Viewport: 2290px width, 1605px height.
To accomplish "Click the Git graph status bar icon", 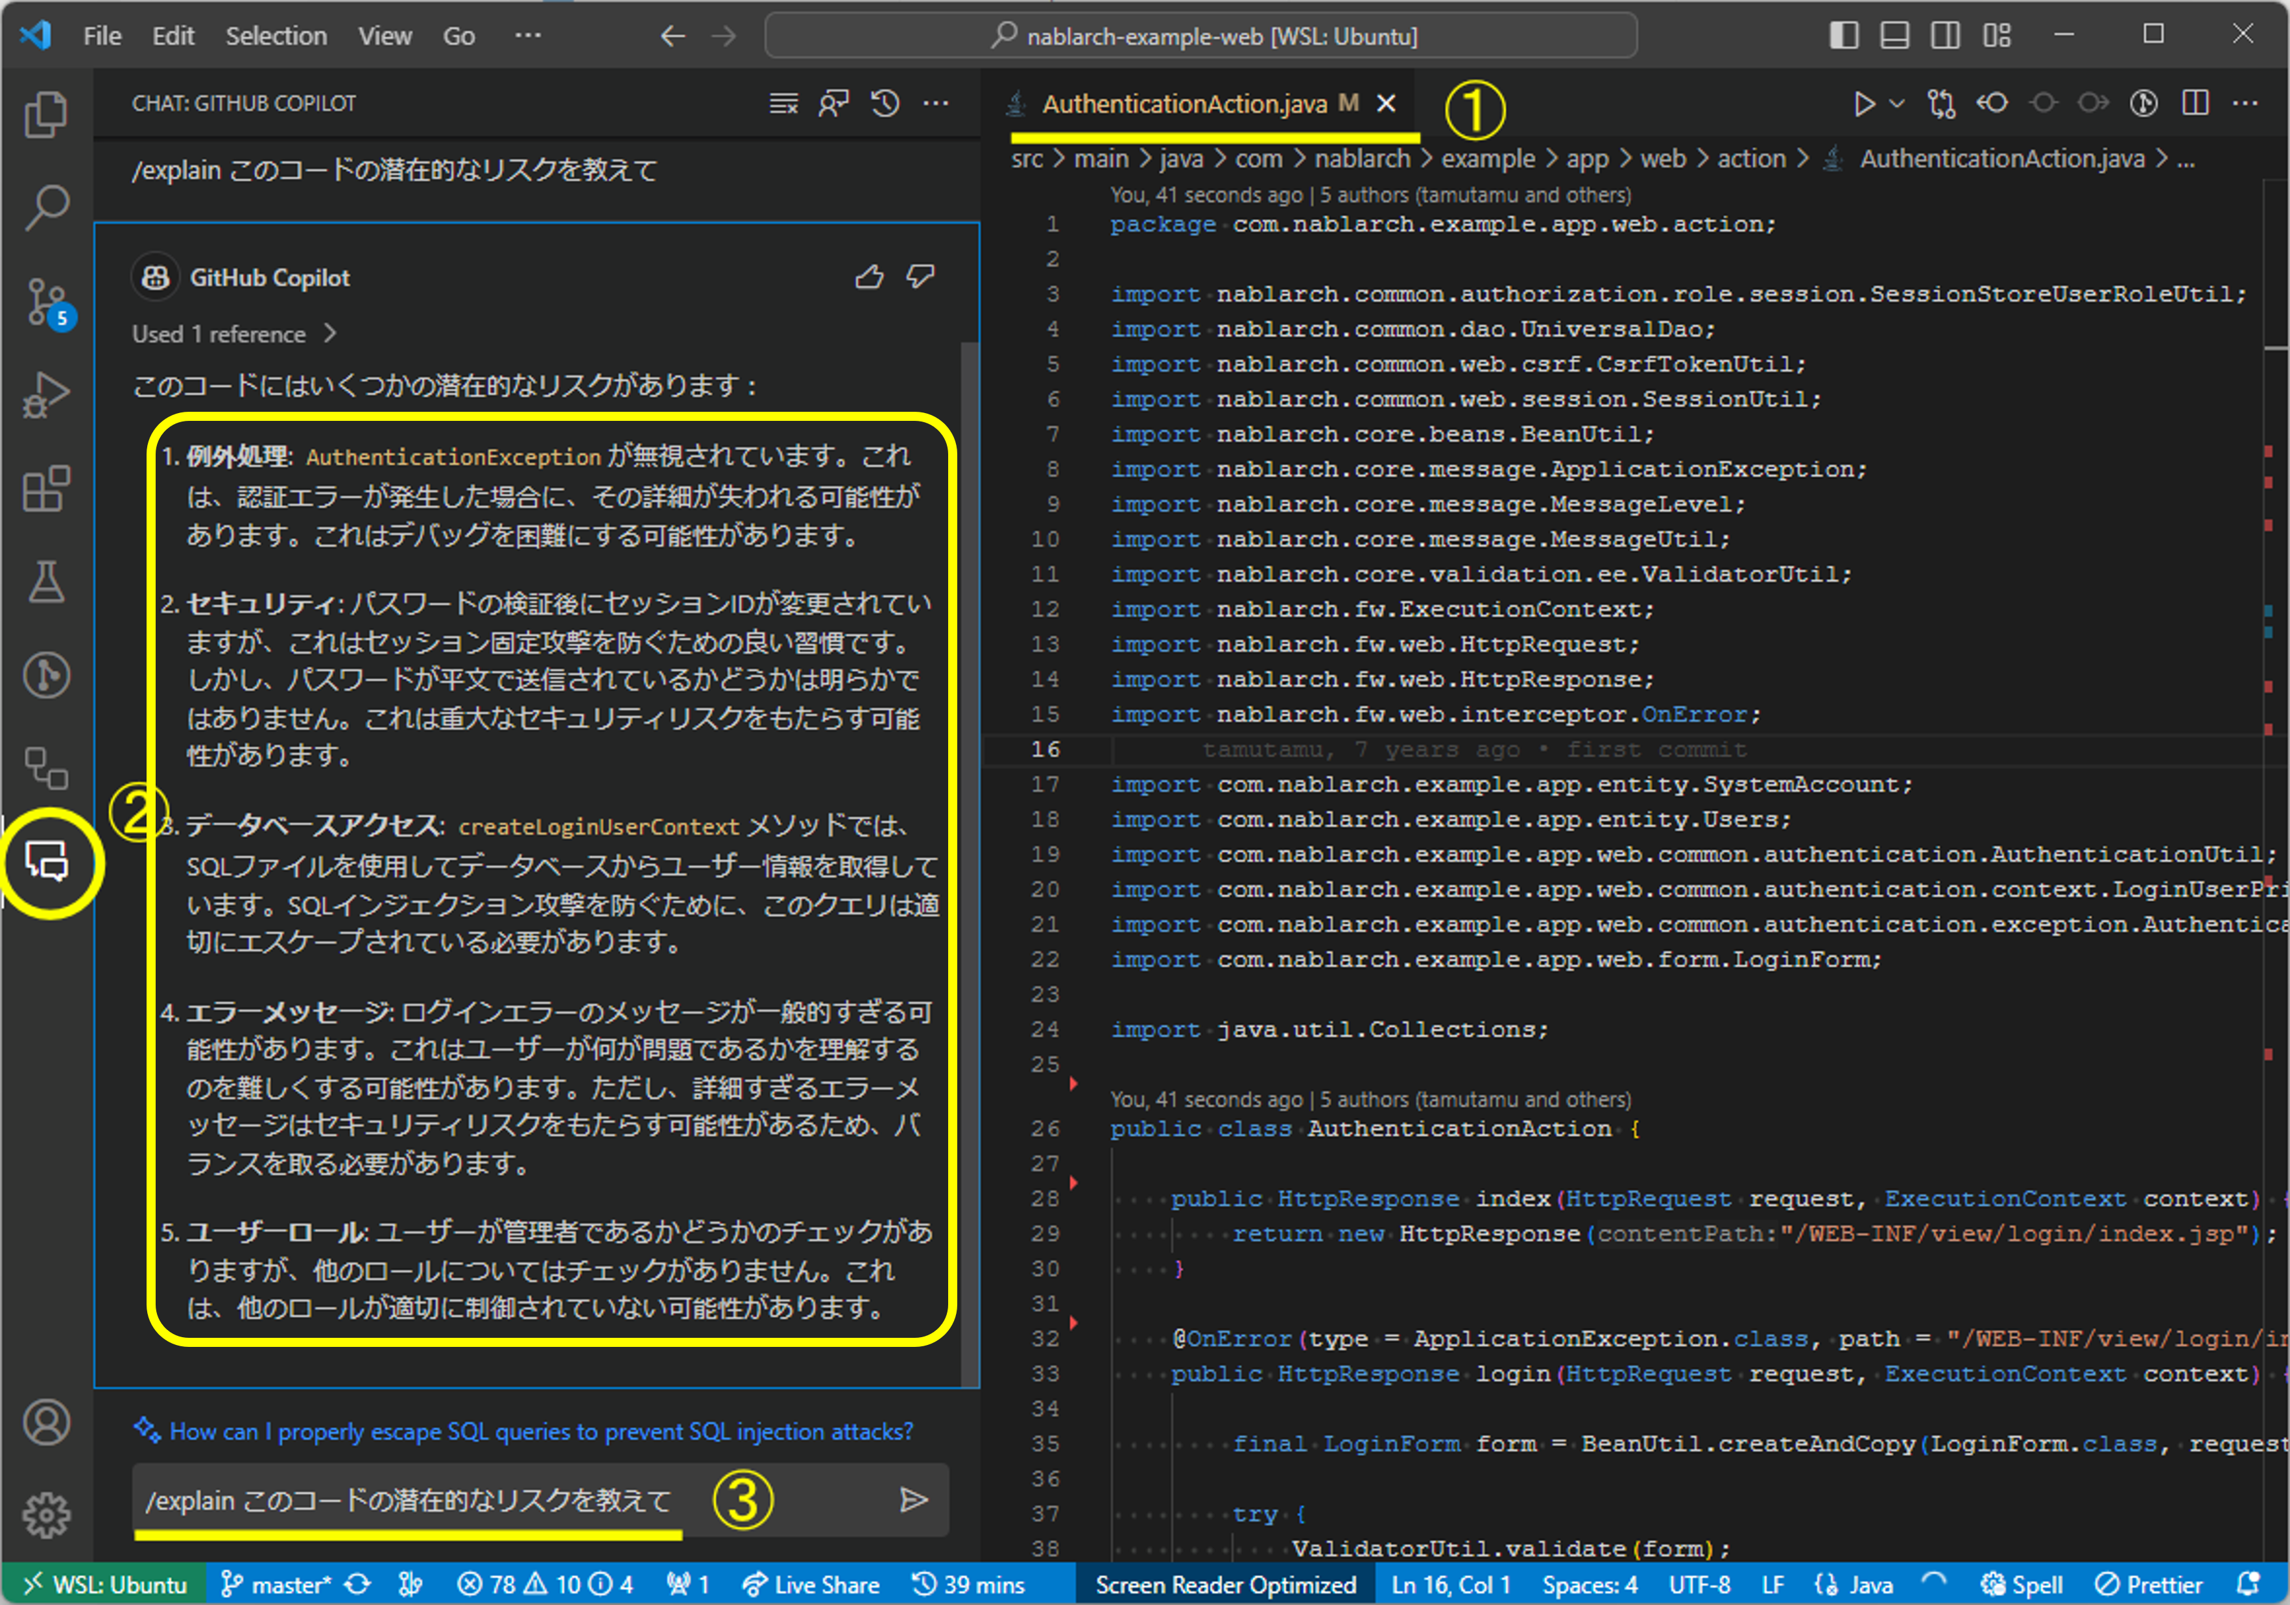I will [x=410, y=1584].
